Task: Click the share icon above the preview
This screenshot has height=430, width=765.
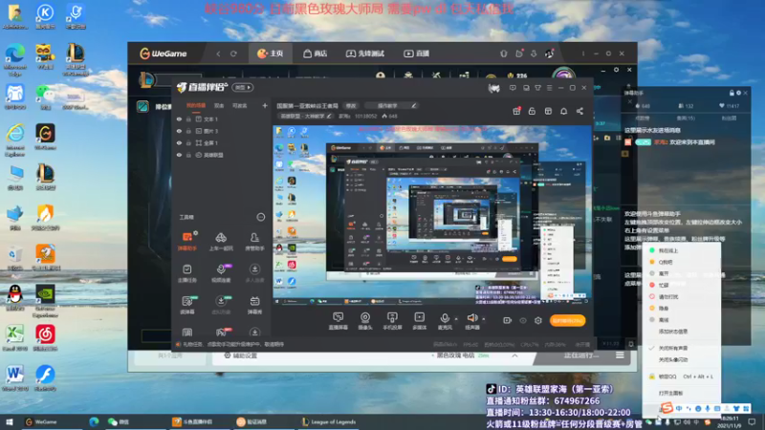Action: 579,111
